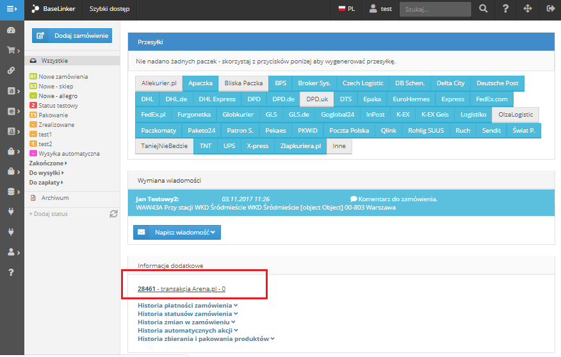The image size is (561, 357).
Task: Toggle the hamburger menu in the top bar
Action: (12, 9)
